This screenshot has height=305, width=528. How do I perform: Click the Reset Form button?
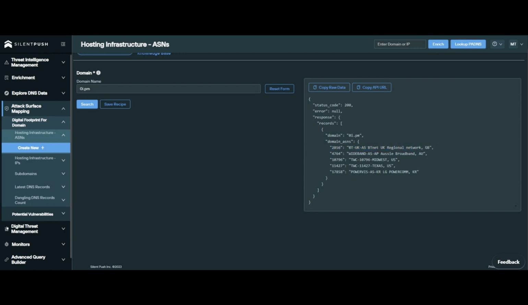(279, 89)
